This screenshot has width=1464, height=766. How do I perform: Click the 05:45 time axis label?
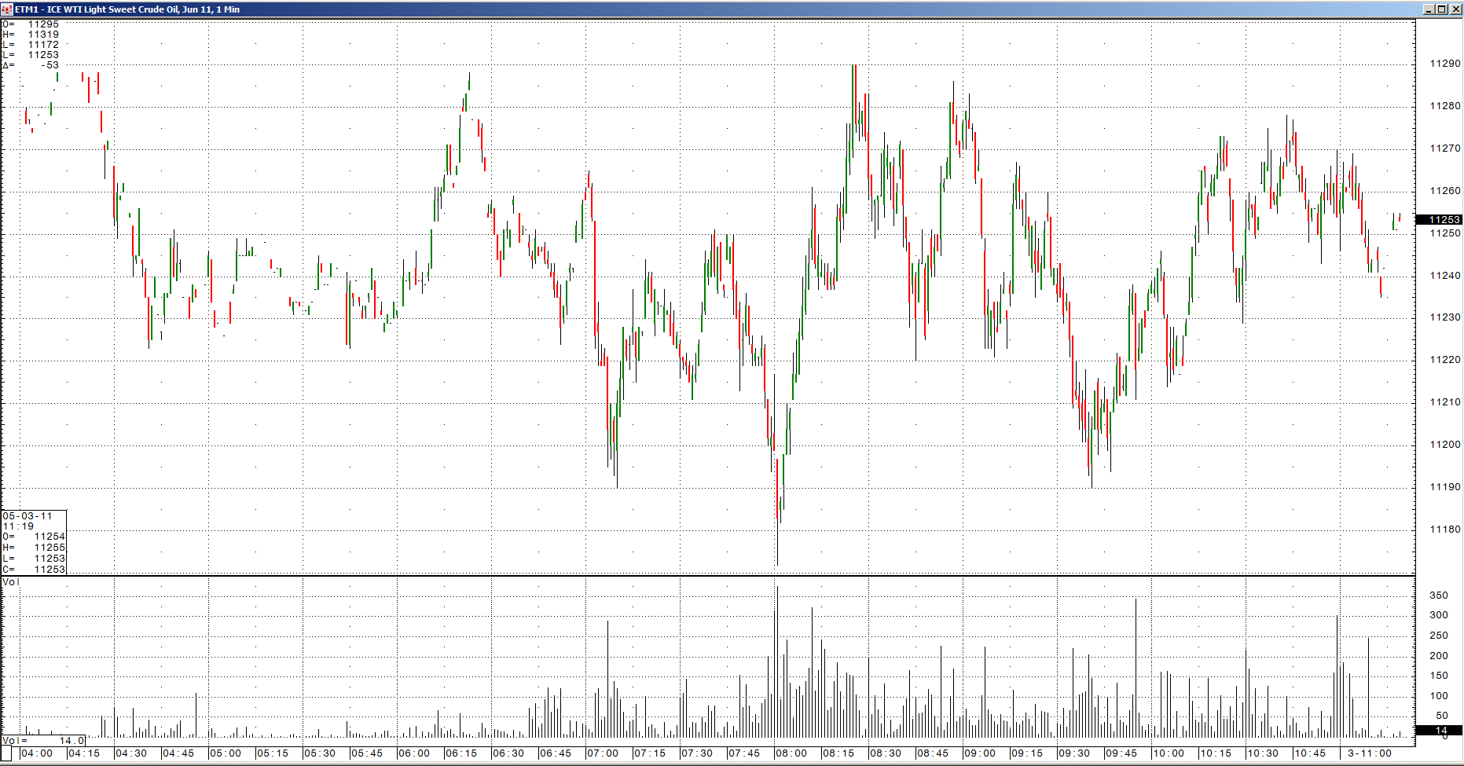367,753
